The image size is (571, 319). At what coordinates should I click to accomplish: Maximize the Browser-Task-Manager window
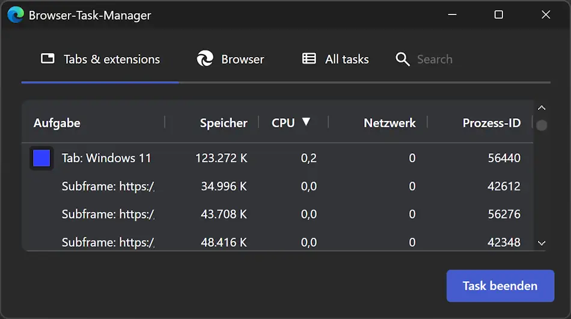click(x=498, y=14)
